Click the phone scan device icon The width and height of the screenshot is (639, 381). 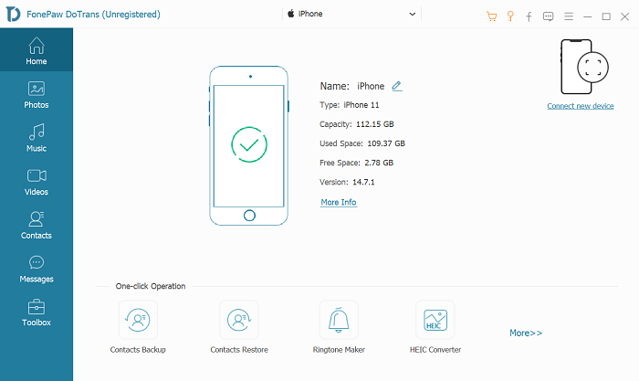coord(584,67)
